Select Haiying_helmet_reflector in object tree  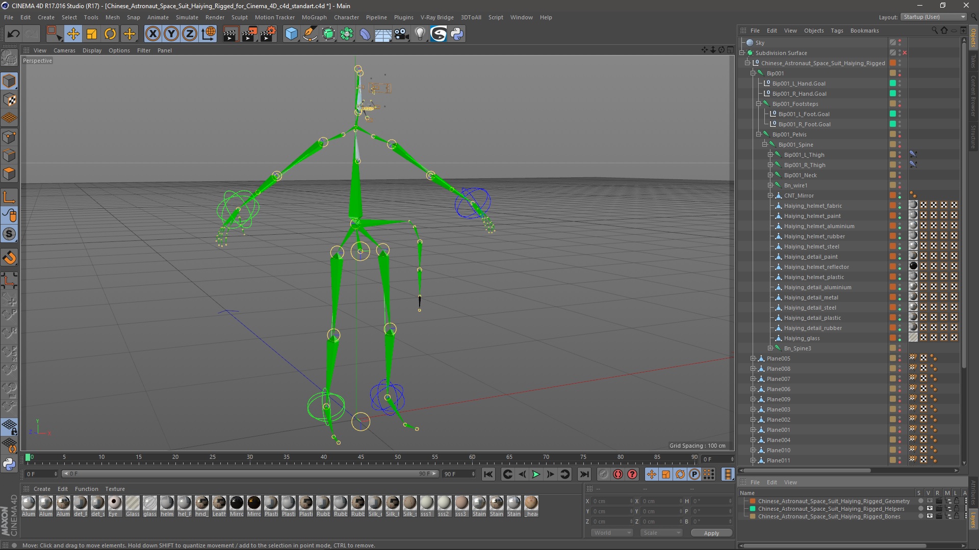point(816,267)
